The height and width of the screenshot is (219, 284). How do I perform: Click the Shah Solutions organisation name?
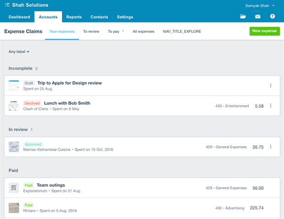30,5
